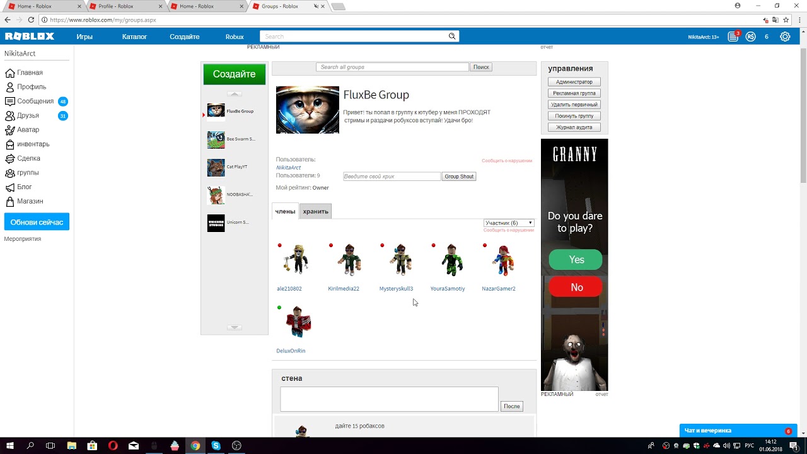
Task: Open Магазин shop icon in sidebar
Action: (x=10, y=201)
